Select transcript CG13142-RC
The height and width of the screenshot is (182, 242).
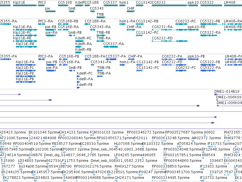tap(139, 35)
